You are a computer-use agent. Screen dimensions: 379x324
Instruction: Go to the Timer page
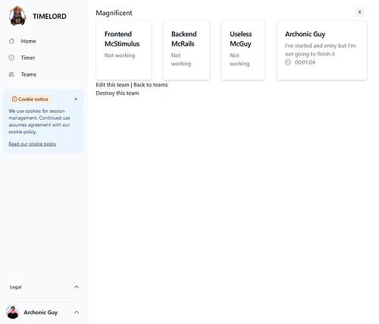(28, 58)
